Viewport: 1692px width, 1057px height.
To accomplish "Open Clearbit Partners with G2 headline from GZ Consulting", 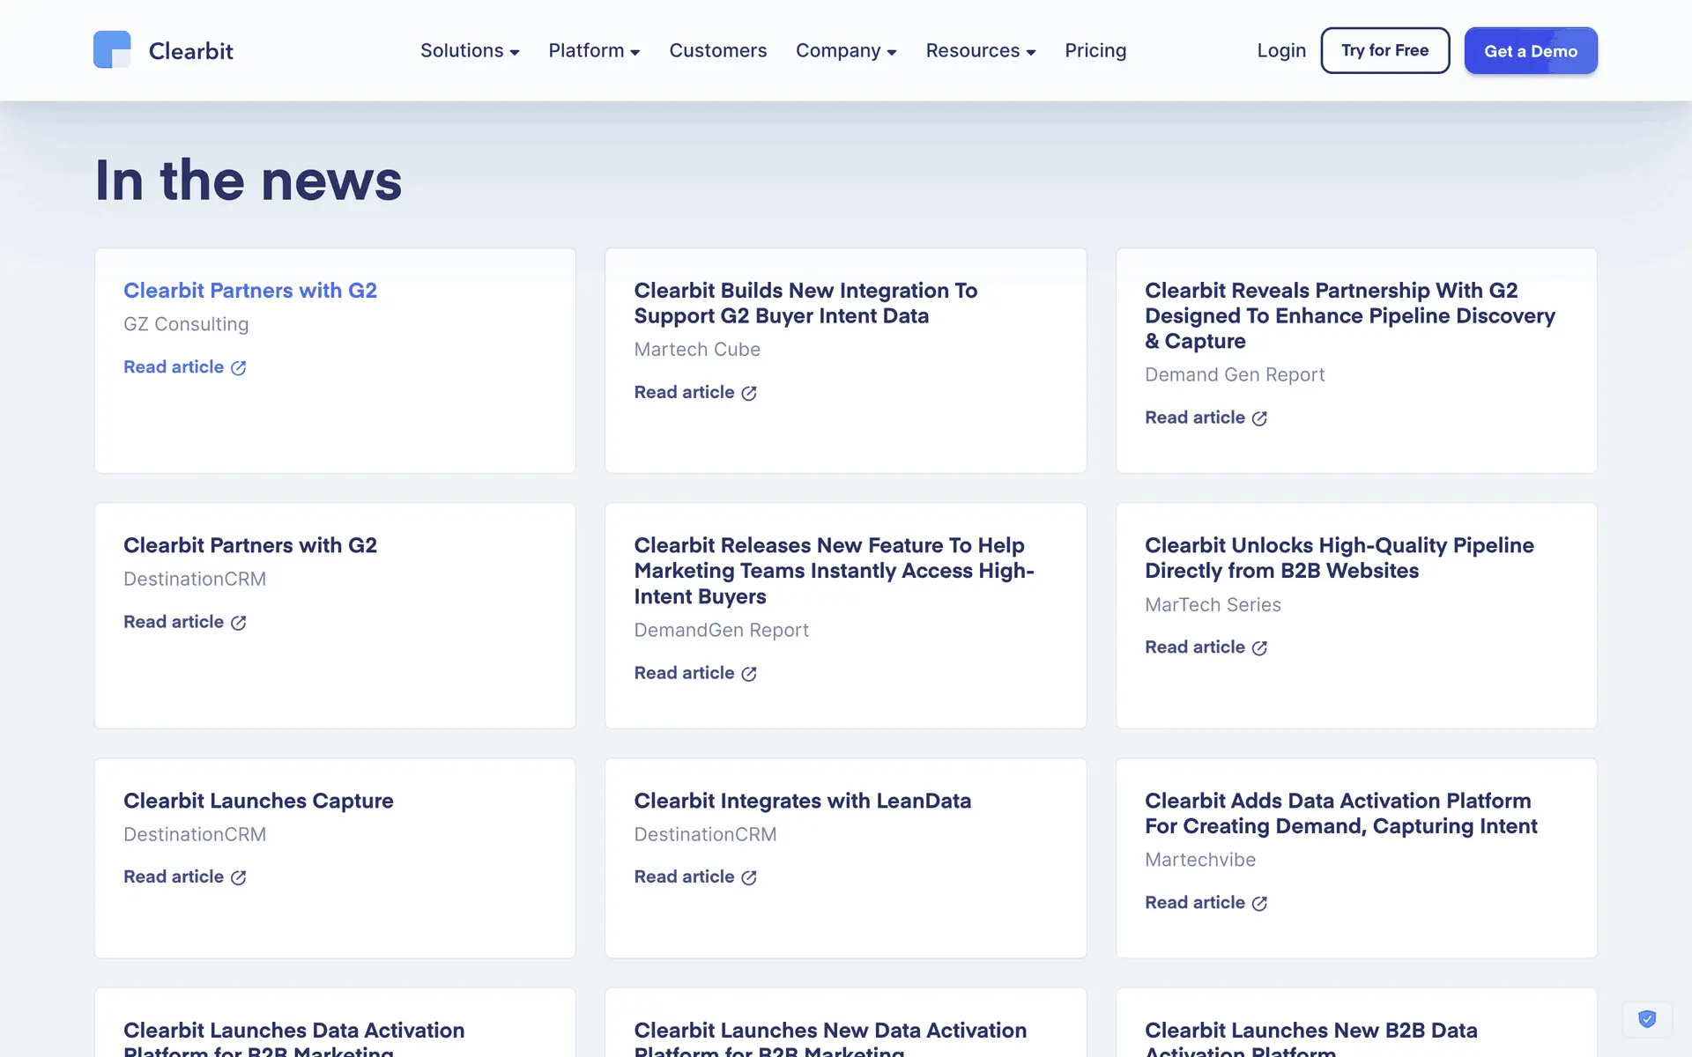I will 250,291.
